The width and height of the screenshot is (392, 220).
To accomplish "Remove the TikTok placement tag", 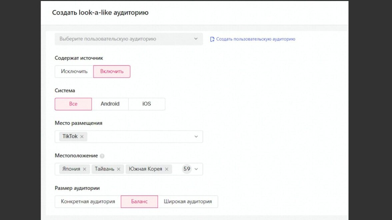I will coord(82,137).
